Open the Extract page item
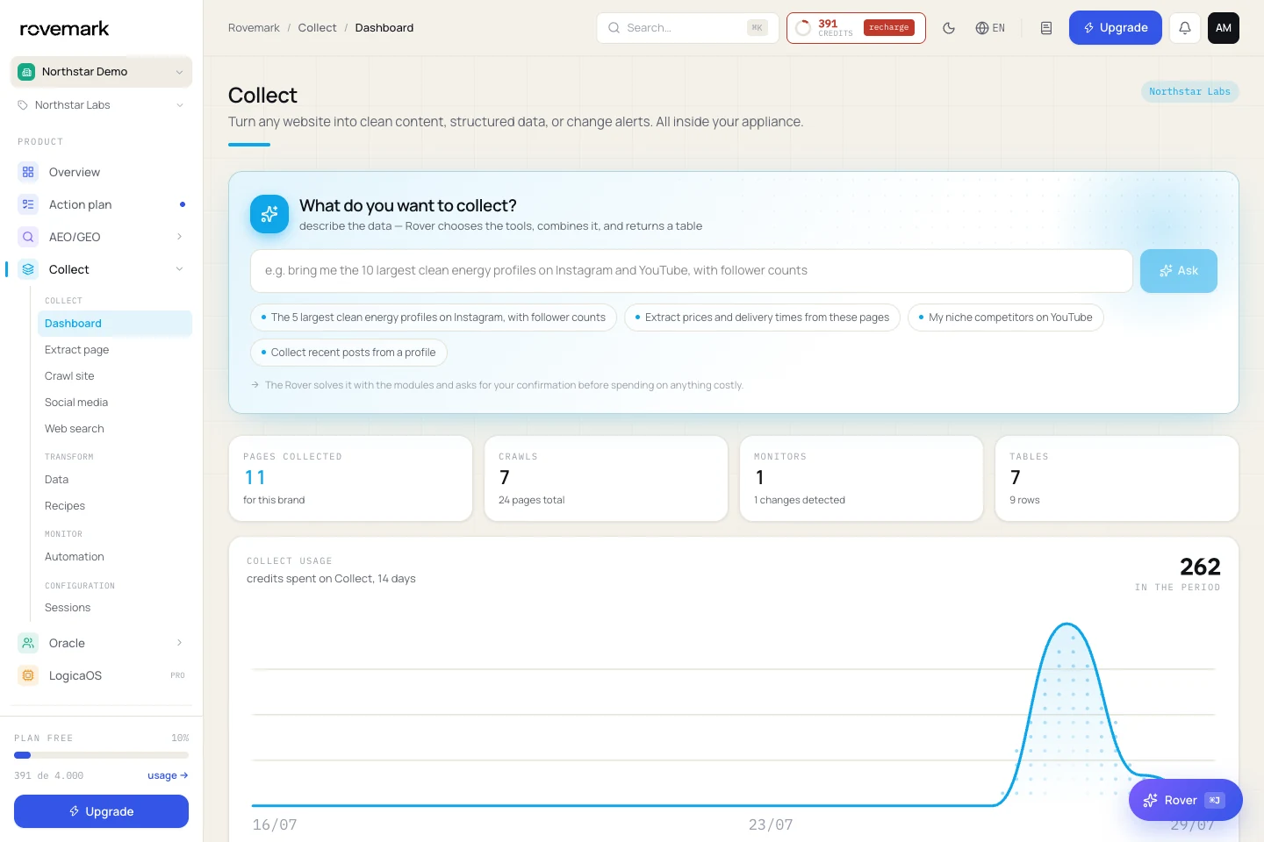 (115, 350)
